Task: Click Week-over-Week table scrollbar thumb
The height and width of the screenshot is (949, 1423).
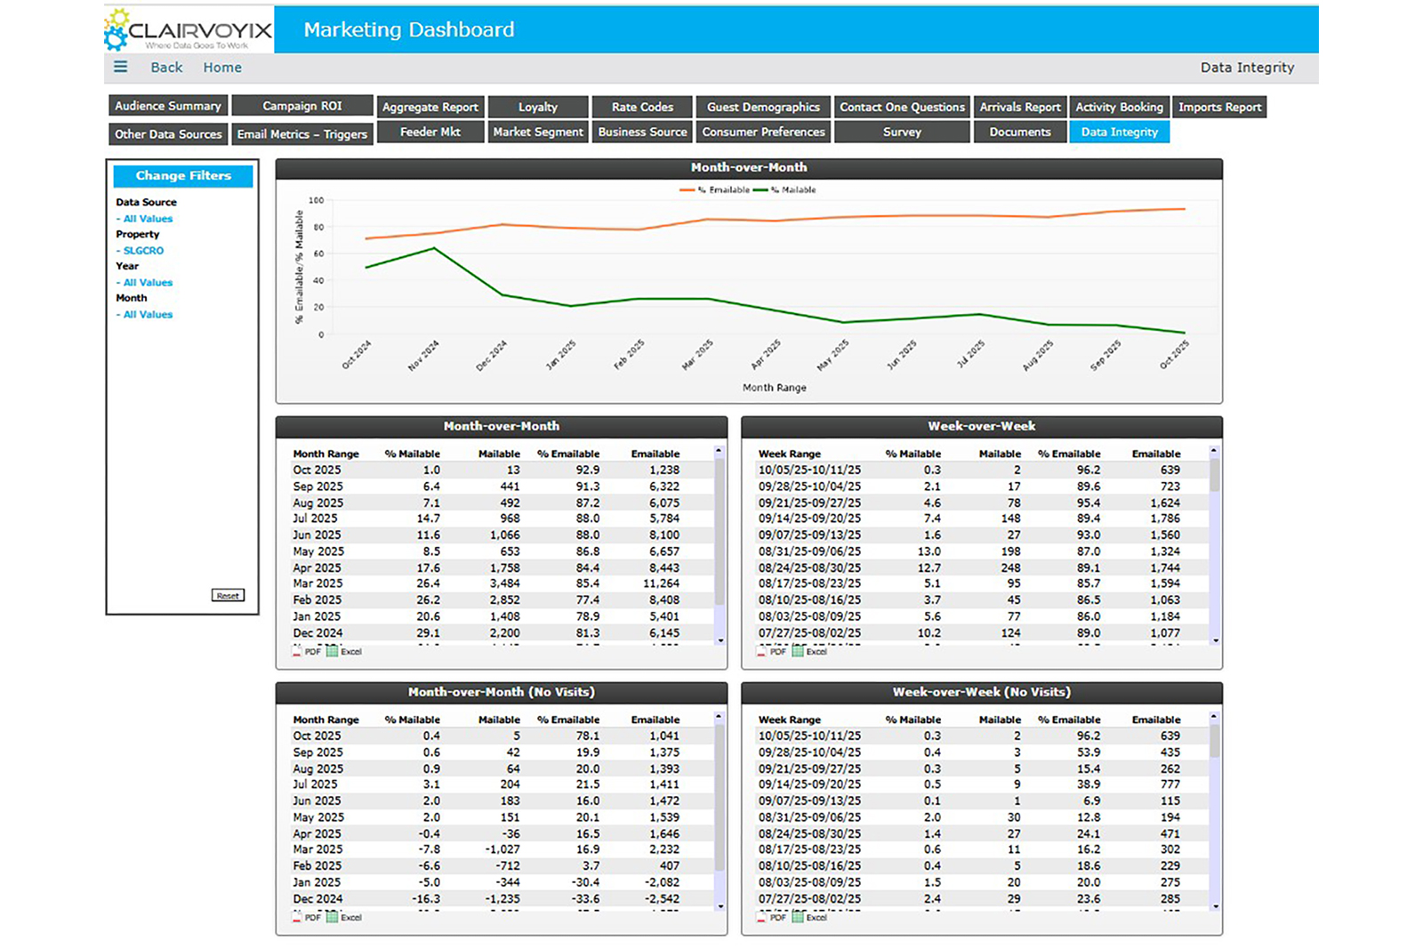Action: coord(1214,475)
